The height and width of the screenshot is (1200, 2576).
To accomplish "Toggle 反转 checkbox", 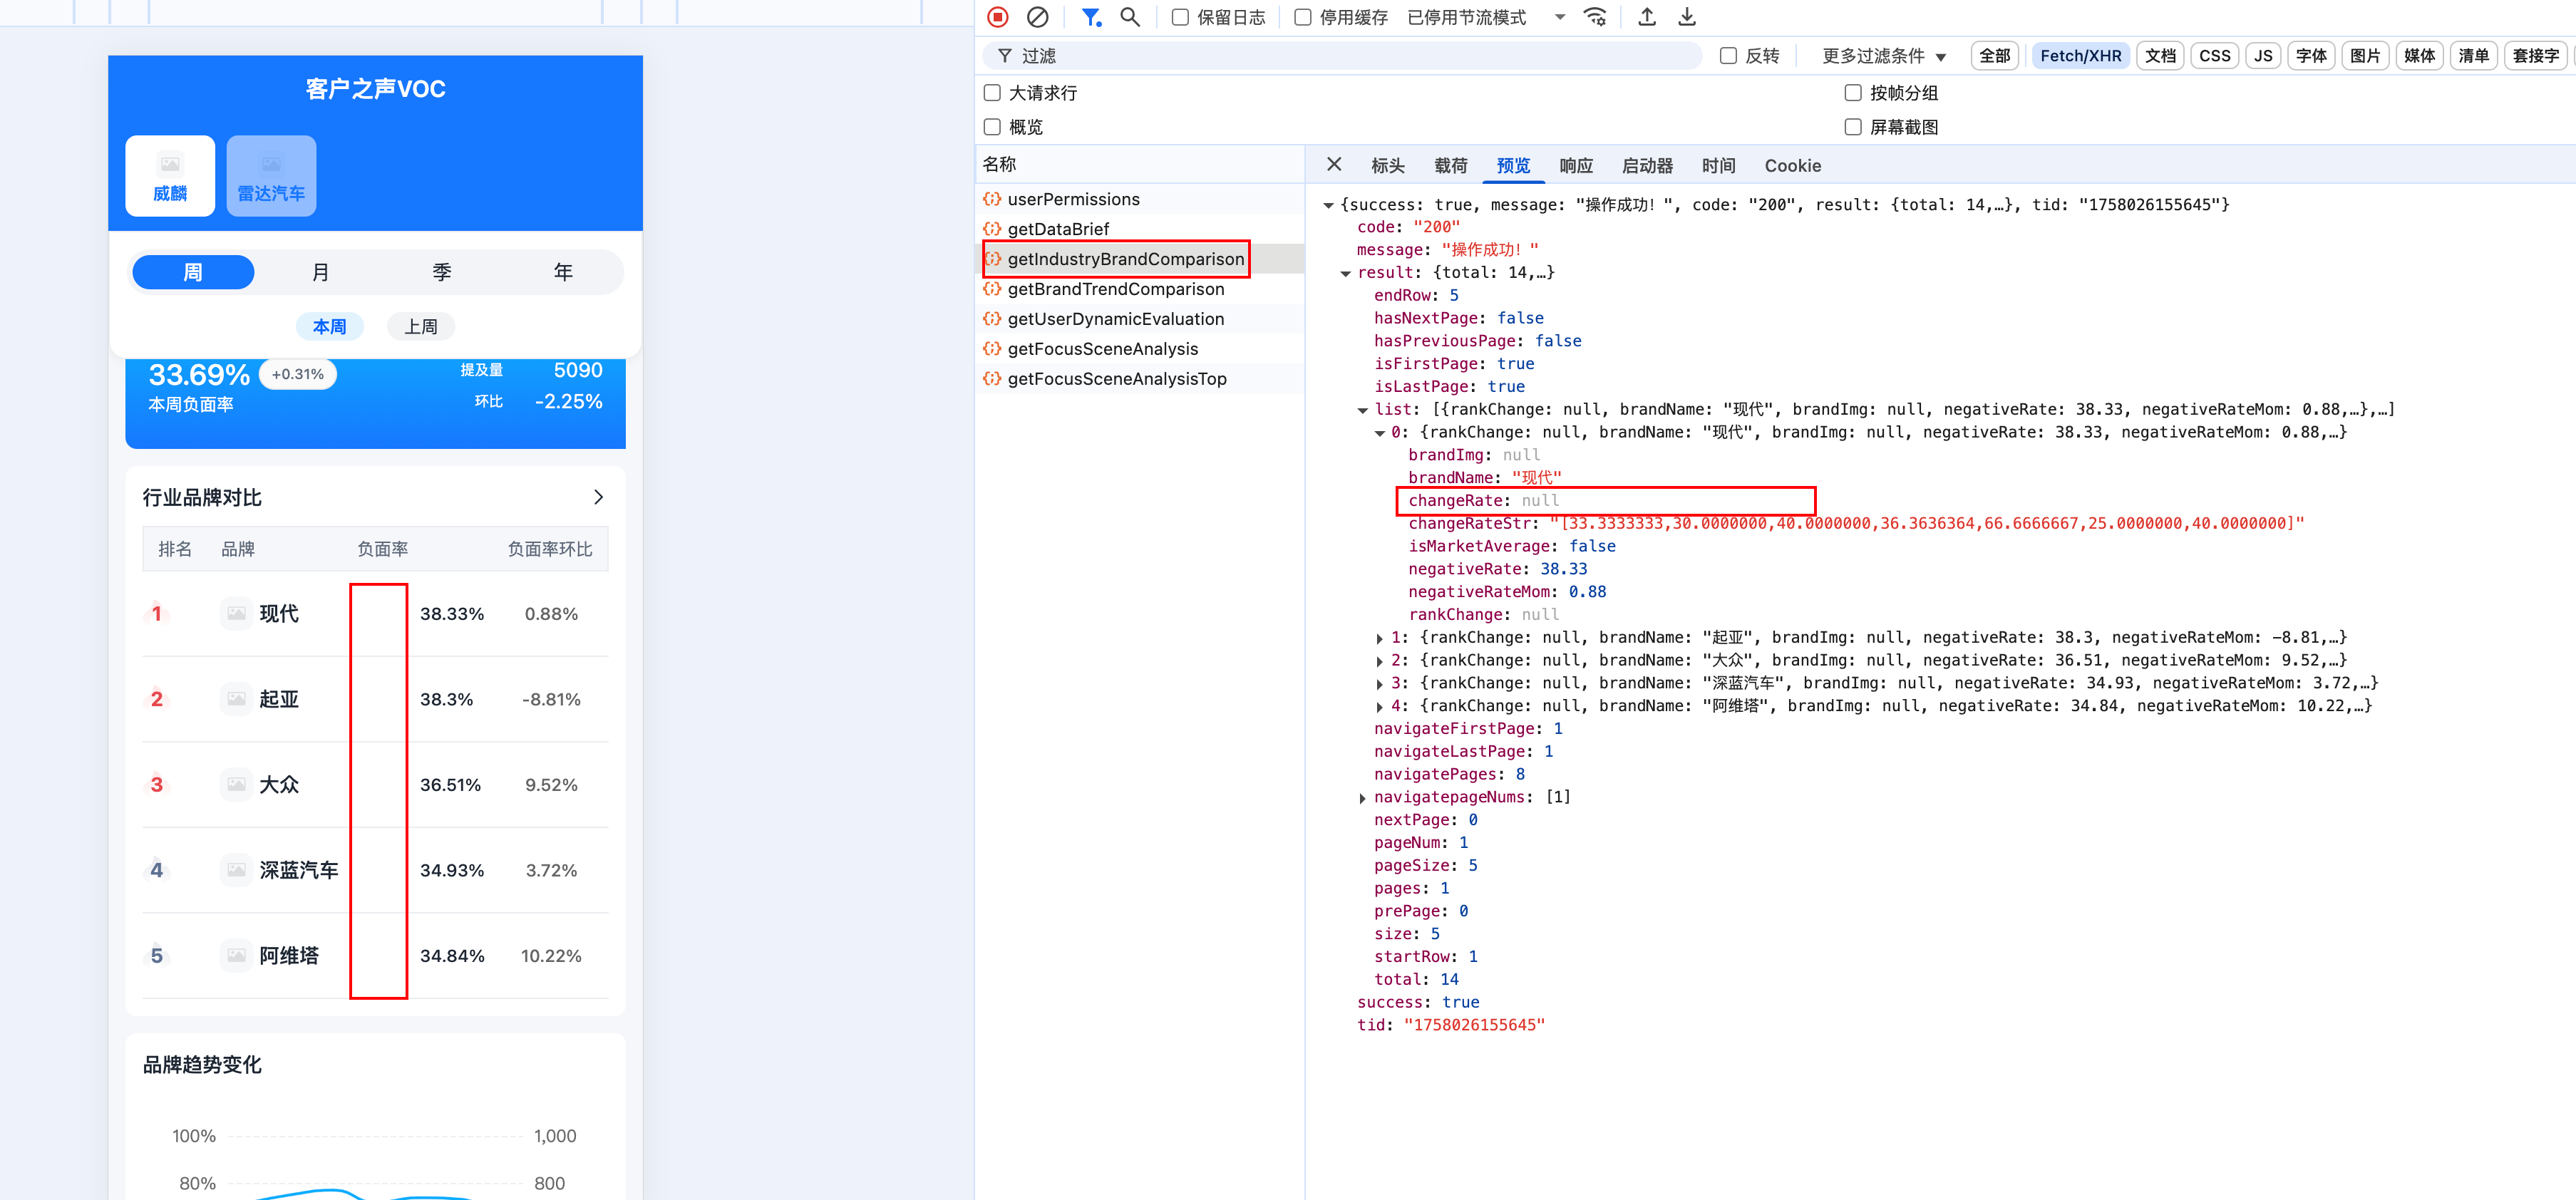I will tap(1728, 56).
